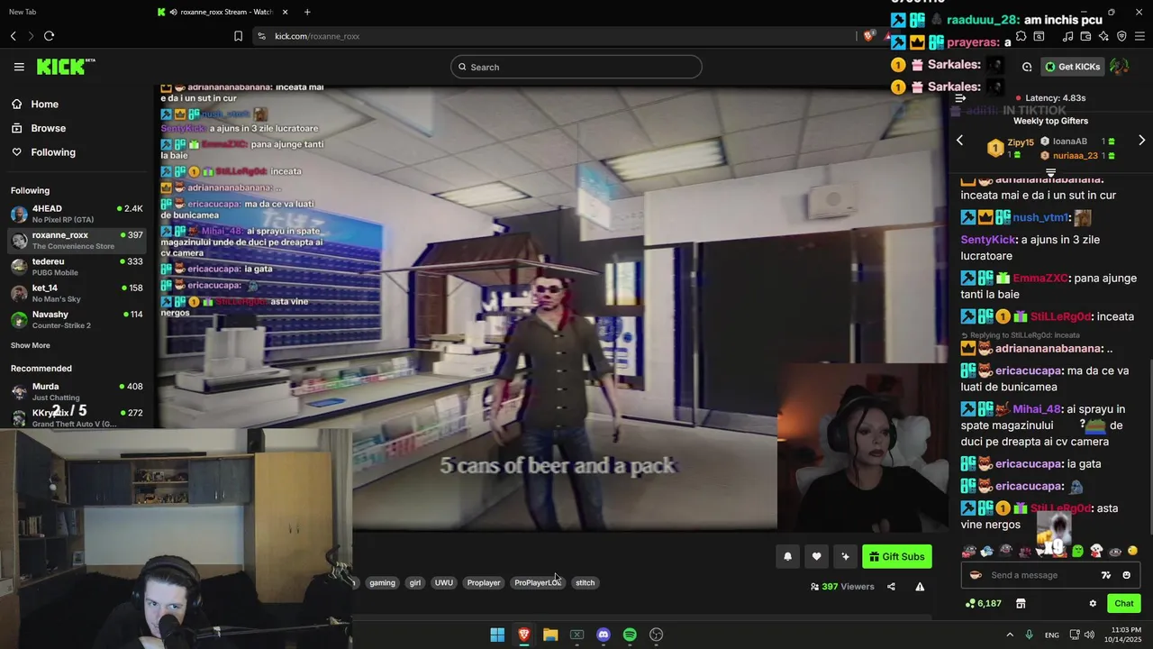
Task: Open chat settings gear
Action: coord(1093,603)
